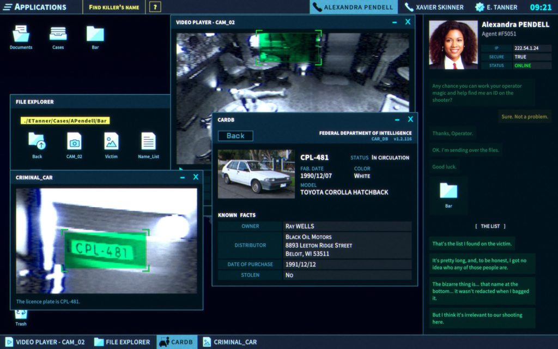Go up using Back folder icon

click(37, 143)
